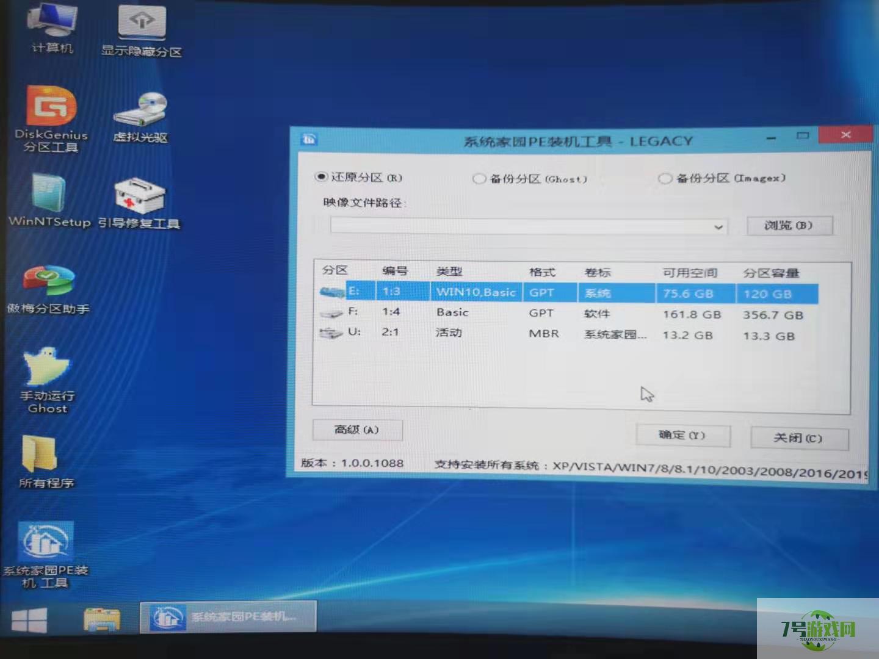Click the 软件 volume label cell

(x=597, y=314)
